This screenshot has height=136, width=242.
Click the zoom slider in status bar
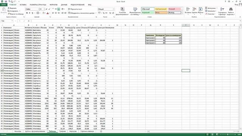(x=228, y=134)
